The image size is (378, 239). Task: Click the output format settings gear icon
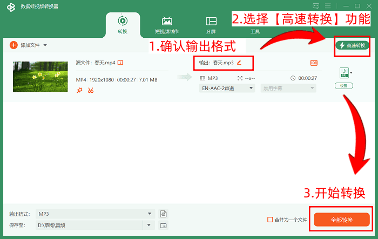click(x=164, y=214)
